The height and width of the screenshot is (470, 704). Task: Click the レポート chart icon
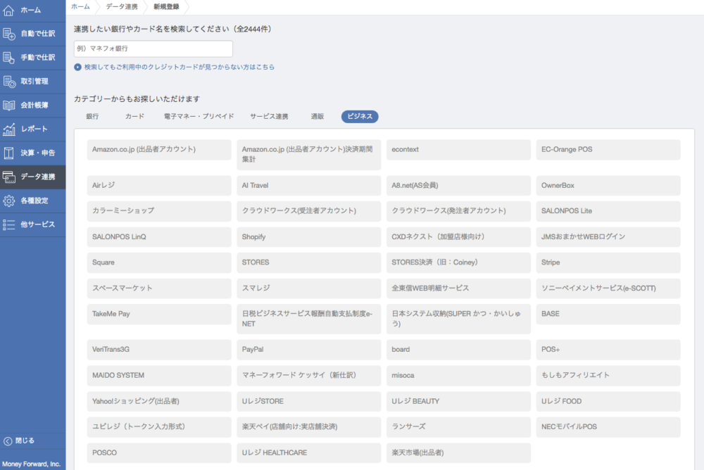(8, 129)
